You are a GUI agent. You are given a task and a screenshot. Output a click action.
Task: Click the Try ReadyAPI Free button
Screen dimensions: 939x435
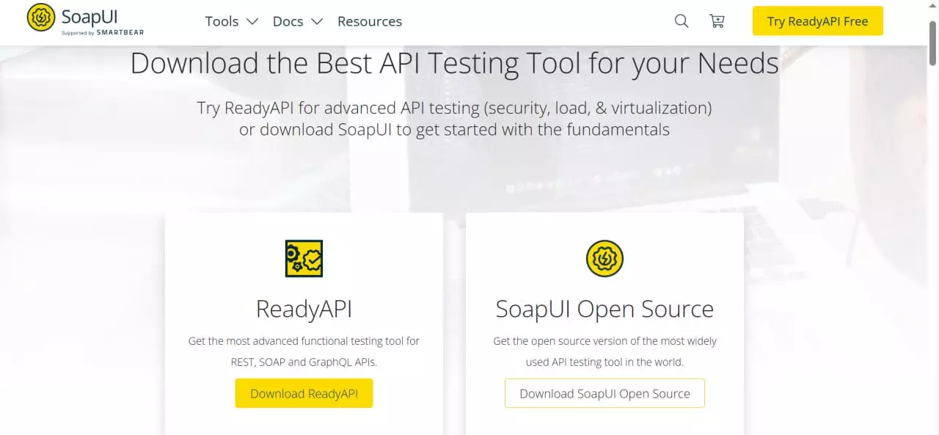(817, 21)
